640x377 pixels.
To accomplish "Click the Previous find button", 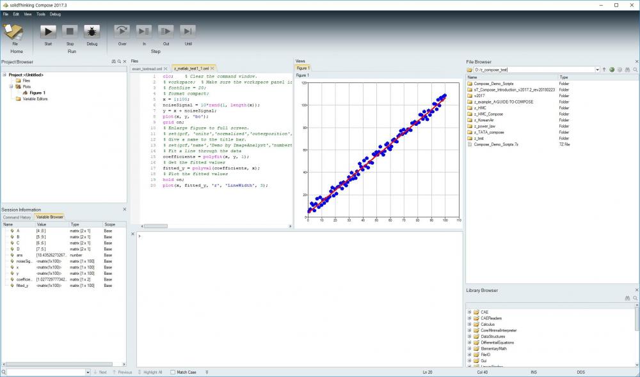I will [122, 372].
